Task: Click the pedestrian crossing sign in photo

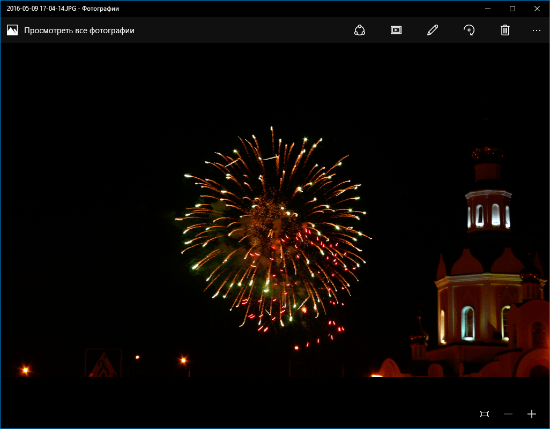Action: click(x=103, y=364)
